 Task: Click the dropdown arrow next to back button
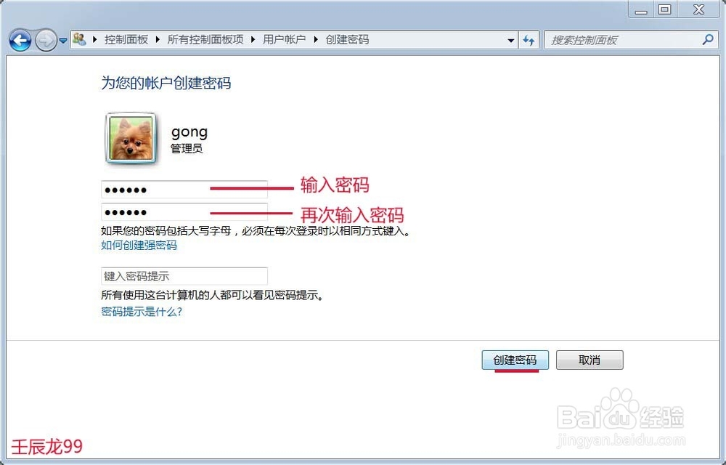click(63, 41)
